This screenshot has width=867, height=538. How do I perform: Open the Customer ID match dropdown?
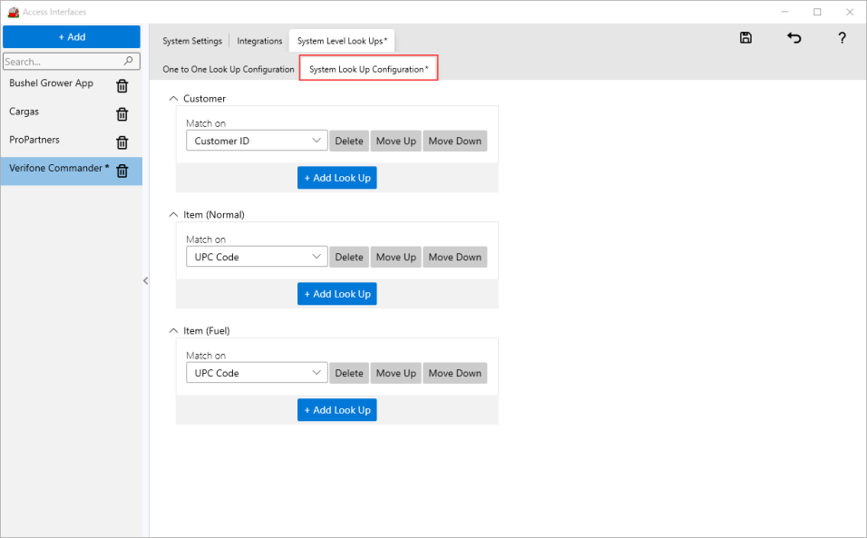[x=256, y=141]
